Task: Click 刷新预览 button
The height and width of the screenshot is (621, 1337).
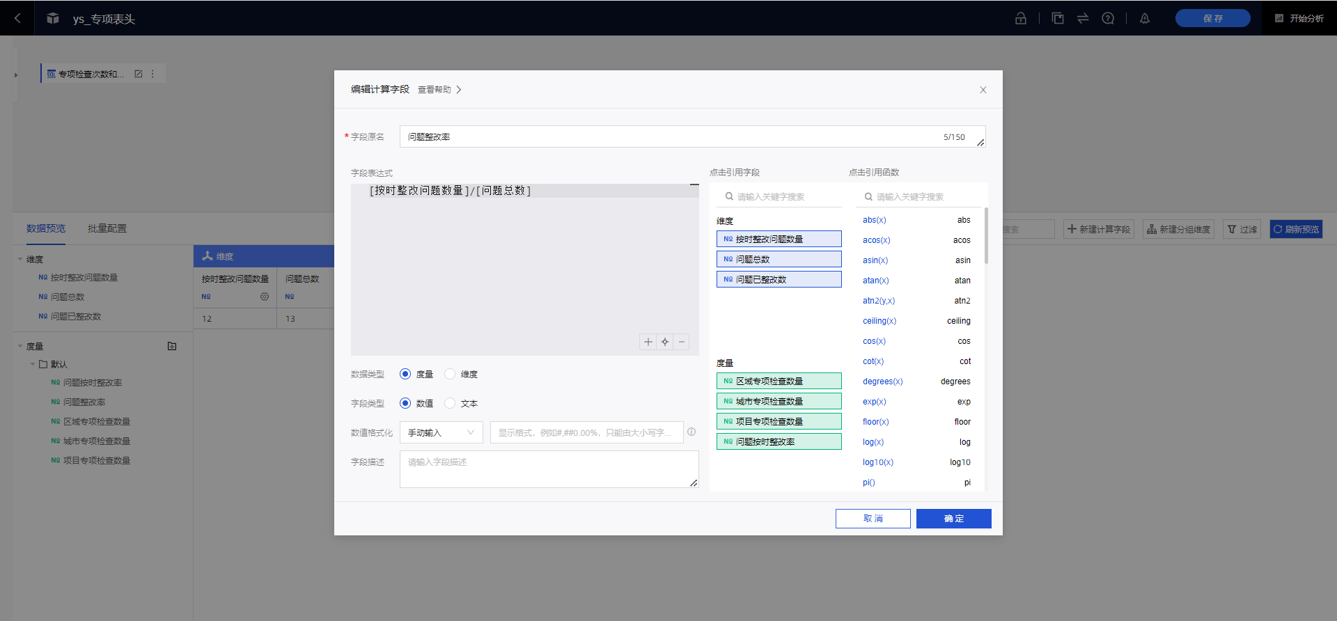Action: pyautogui.click(x=1296, y=229)
